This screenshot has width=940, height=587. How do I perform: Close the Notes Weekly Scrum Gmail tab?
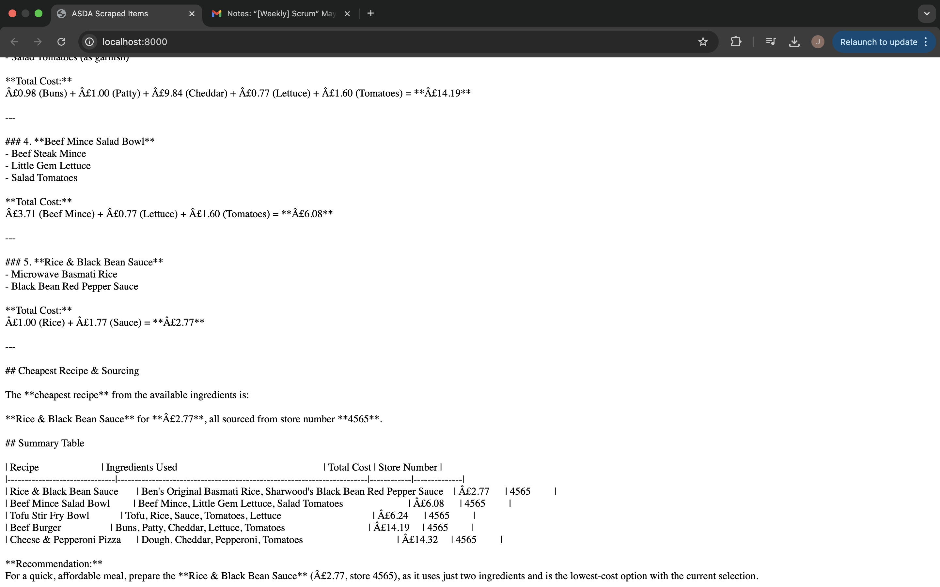347,14
